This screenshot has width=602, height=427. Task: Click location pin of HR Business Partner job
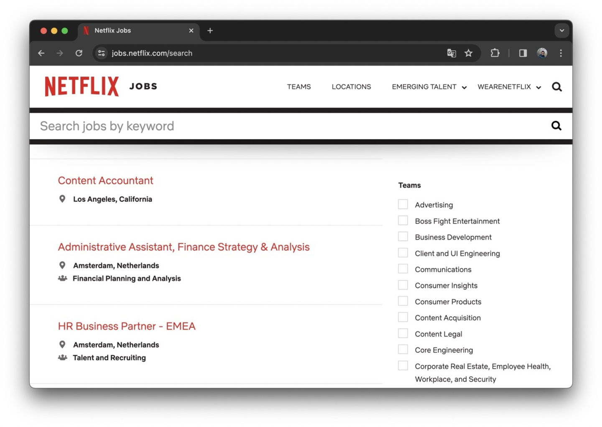62,345
